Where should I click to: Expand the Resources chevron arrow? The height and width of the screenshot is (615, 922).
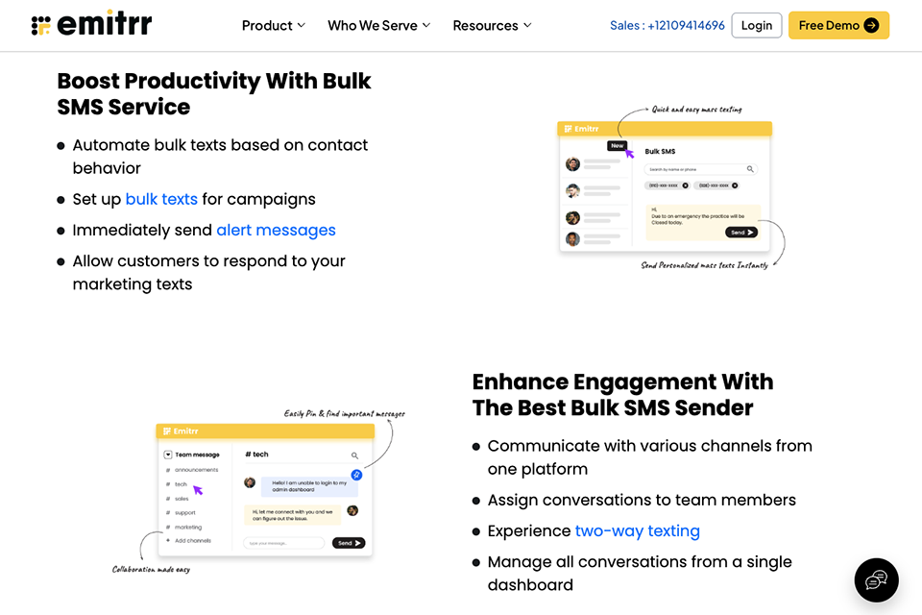click(x=527, y=25)
